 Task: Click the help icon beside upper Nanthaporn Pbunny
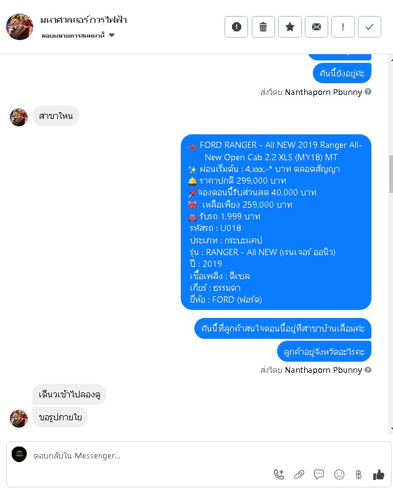[368, 92]
